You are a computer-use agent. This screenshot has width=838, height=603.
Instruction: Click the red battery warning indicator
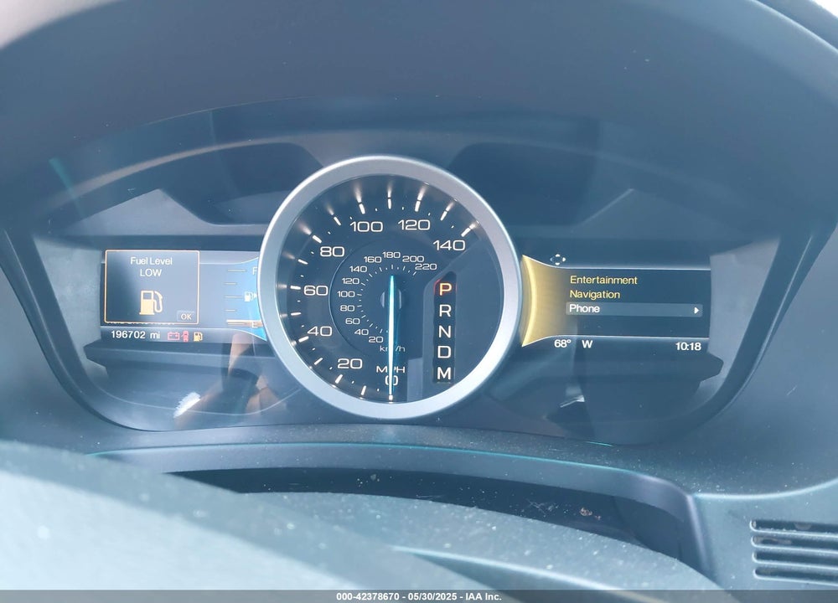click(173, 336)
